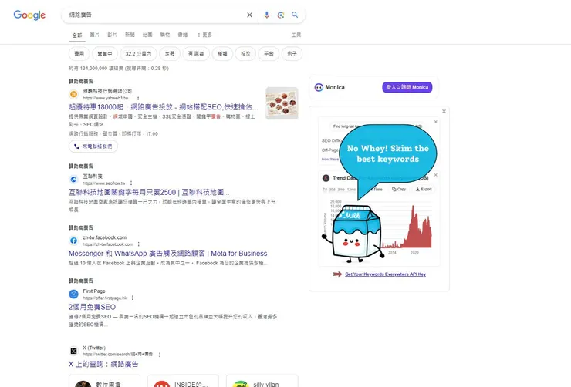
Task: Click into the Google search input field
Action: click(x=155, y=15)
